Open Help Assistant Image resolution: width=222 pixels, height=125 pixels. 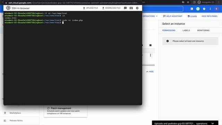click(173, 16)
